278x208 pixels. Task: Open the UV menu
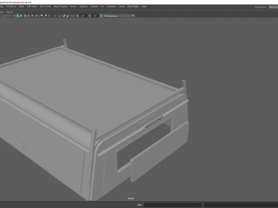click(102, 6)
